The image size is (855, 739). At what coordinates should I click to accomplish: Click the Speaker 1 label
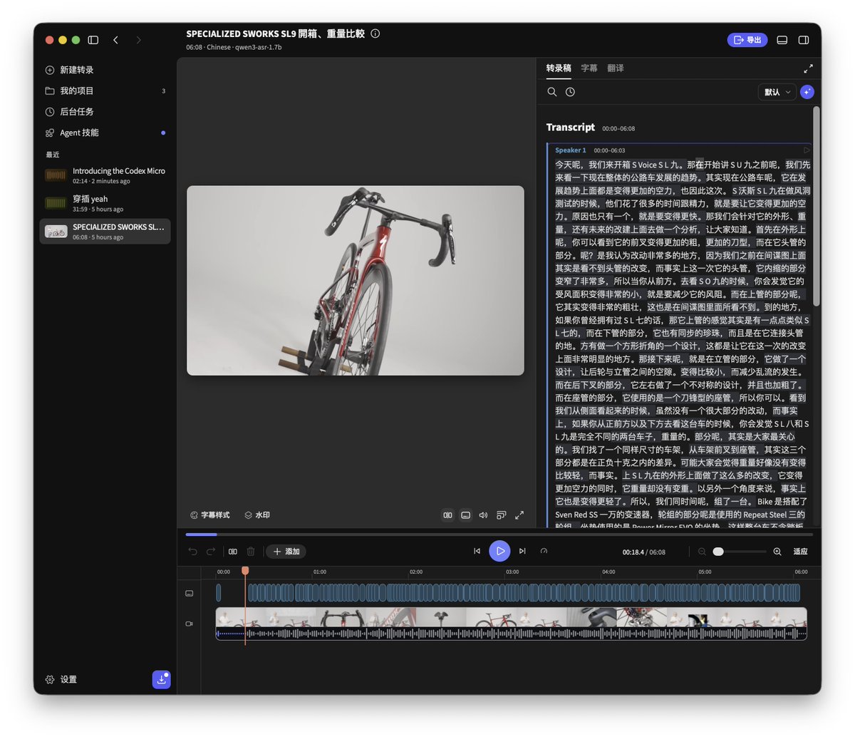(571, 150)
